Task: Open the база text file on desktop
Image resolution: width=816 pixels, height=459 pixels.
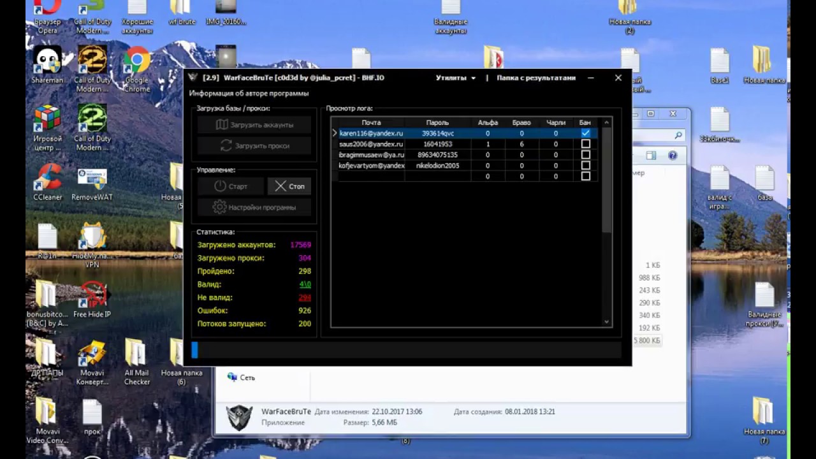Action: (x=764, y=183)
